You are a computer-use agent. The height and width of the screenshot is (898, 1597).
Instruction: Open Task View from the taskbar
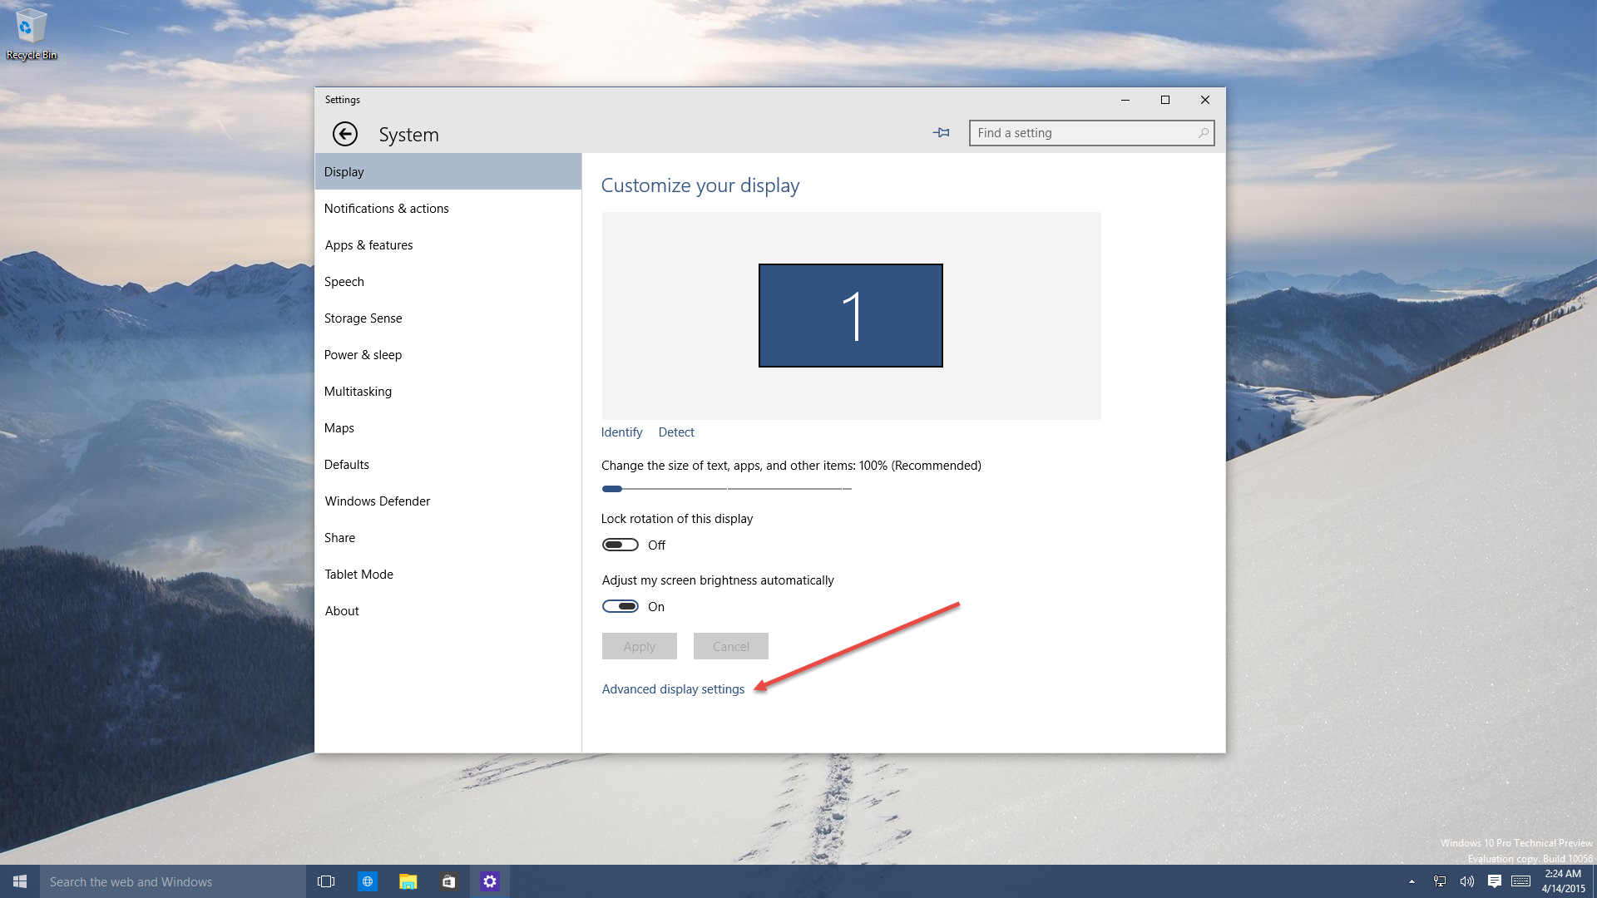tap(325, 881)
